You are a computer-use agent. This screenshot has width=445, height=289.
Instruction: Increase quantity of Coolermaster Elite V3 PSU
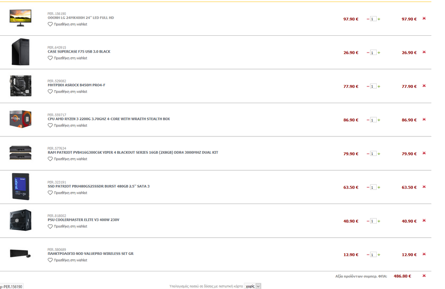[x=379, y=221]
